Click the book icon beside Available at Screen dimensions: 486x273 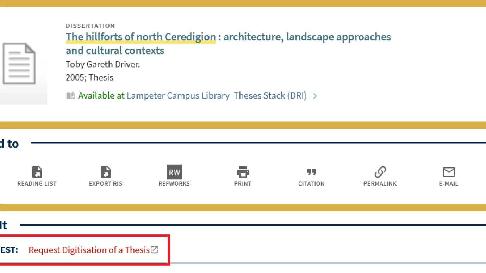[x=70, y=96]
